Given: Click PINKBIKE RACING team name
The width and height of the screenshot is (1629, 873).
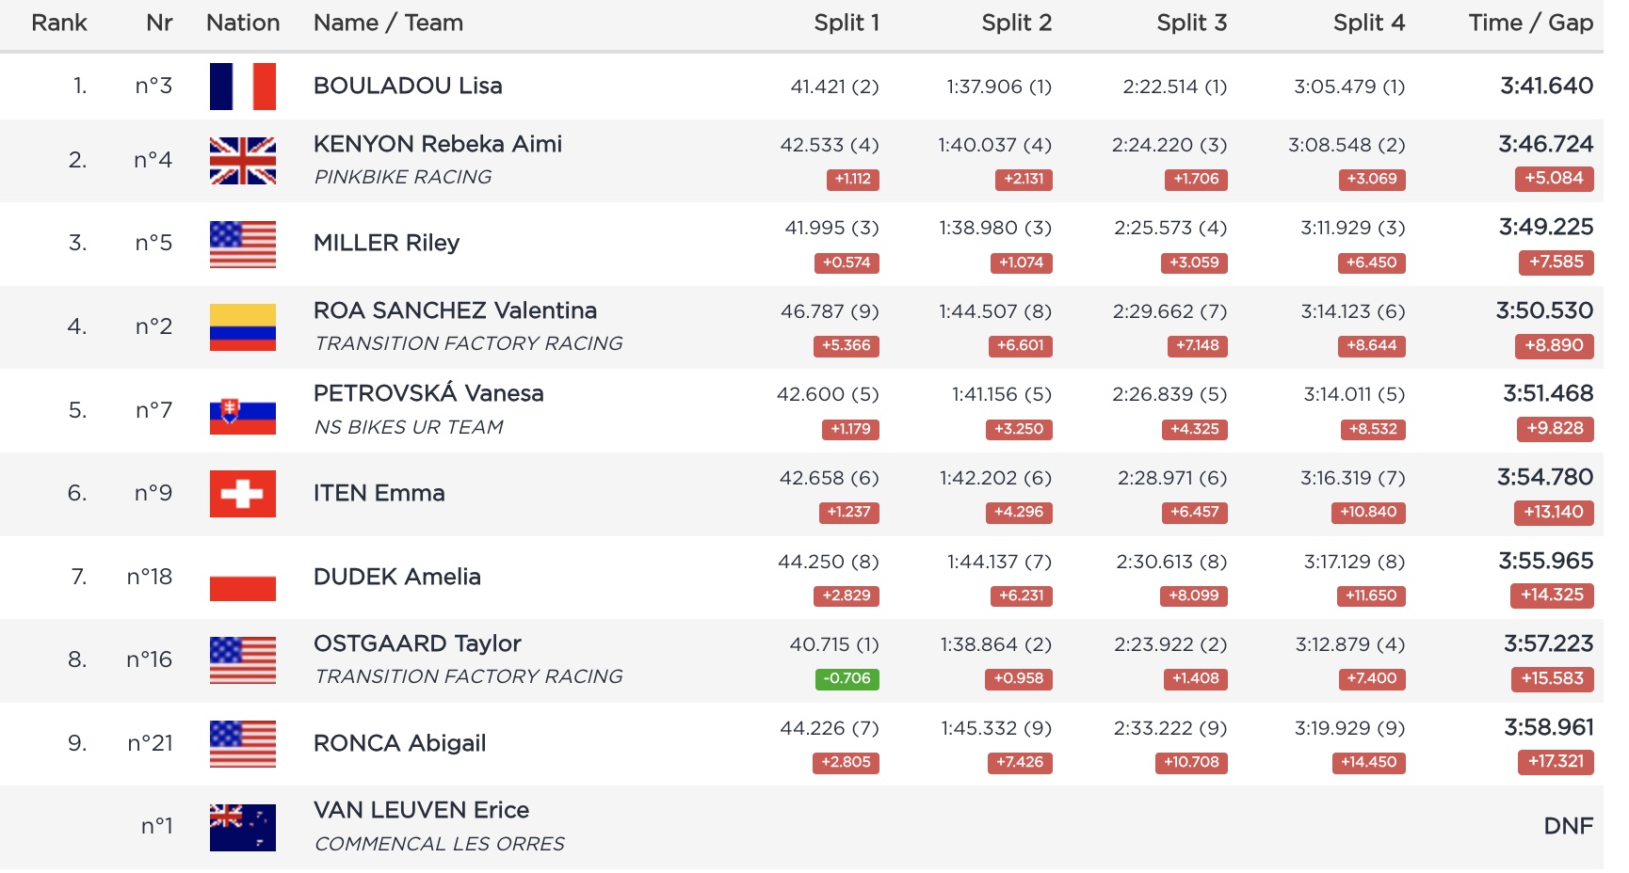Looking at the screenshot, I should (403, 177).
